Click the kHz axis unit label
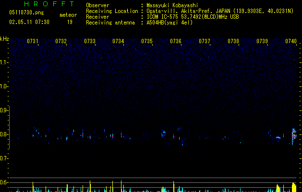Image resolution: width=302 pixels, height=192 pixels. (x=4, y=39)
